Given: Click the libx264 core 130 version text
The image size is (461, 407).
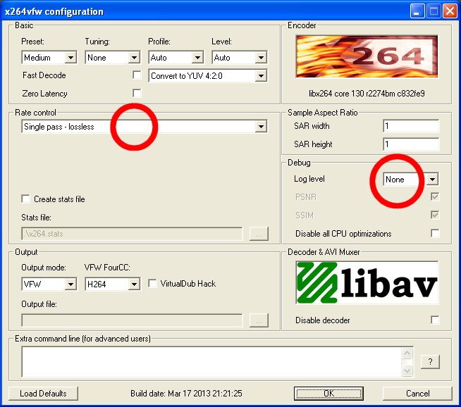Looking at the screenshot, I should coord(367,94).
